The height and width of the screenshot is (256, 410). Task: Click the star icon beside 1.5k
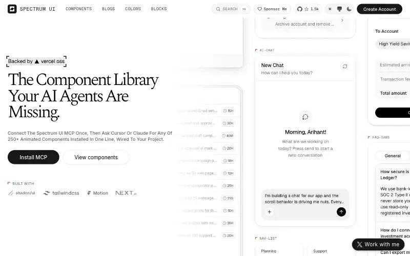pos(306,9)
